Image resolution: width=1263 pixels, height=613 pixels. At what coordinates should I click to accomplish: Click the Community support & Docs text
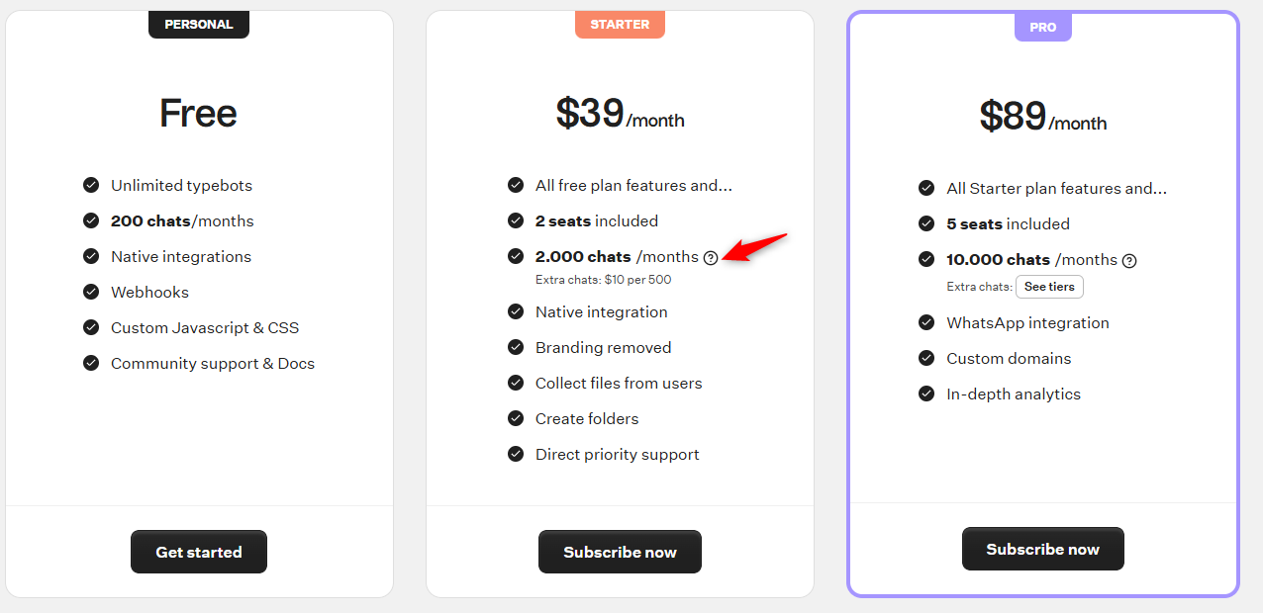[x=213, y=363]
